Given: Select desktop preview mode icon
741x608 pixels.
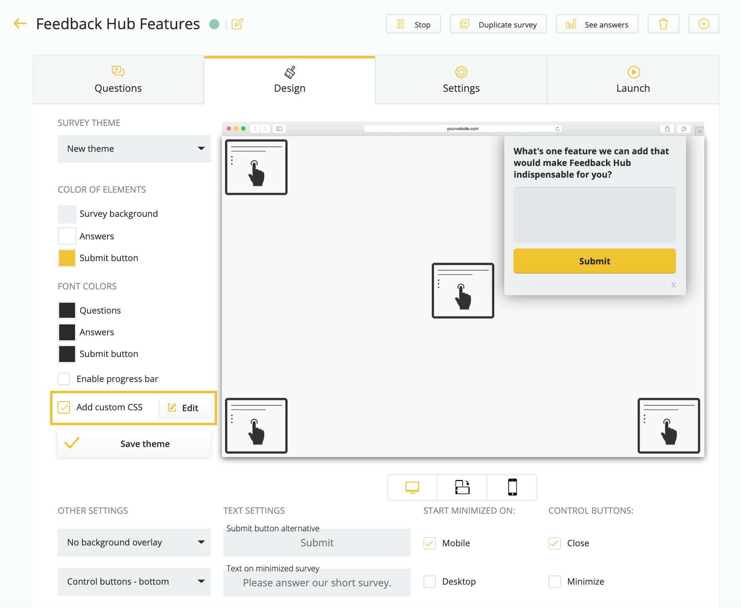Looking at the screenshot, I should pos(412,487).
